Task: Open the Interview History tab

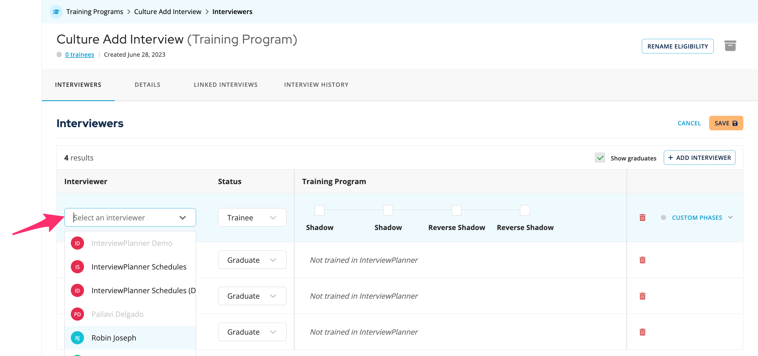Action: tap(316, 85)
